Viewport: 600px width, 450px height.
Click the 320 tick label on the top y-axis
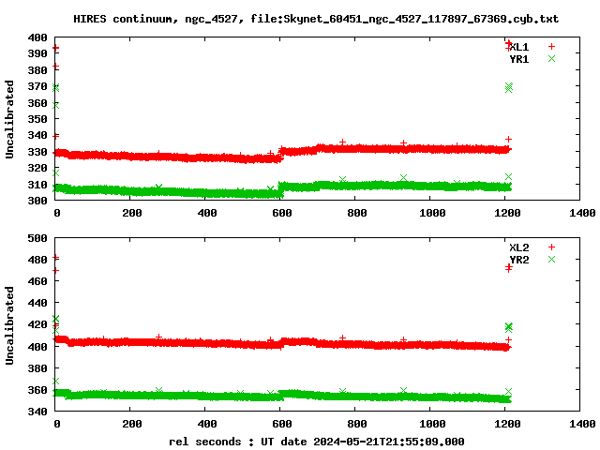pyautogui.click(x=37, y=169)
